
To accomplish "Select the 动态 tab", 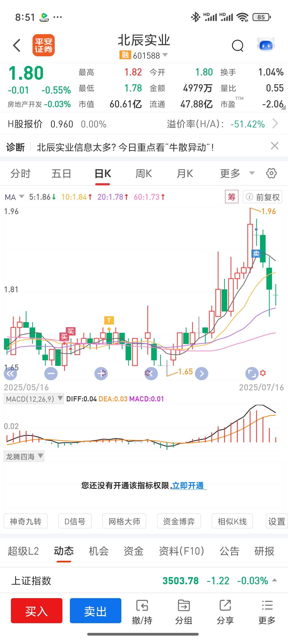I will (64, 551).
